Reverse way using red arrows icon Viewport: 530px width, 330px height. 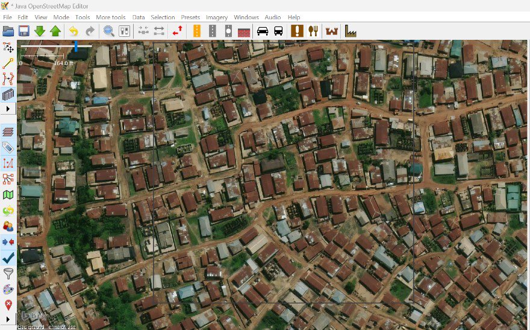point(178,31)
